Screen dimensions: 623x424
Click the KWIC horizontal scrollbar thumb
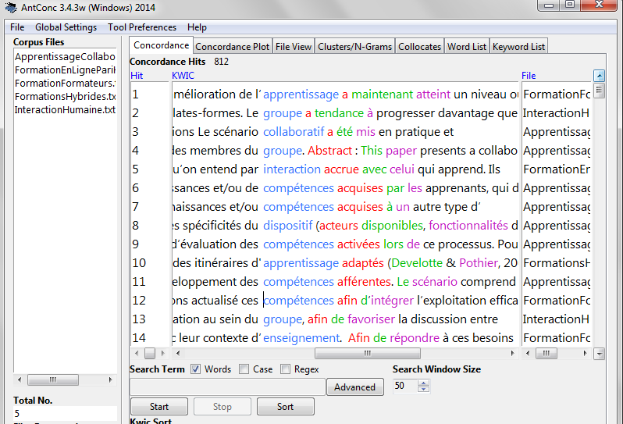[x=368, y=353]
